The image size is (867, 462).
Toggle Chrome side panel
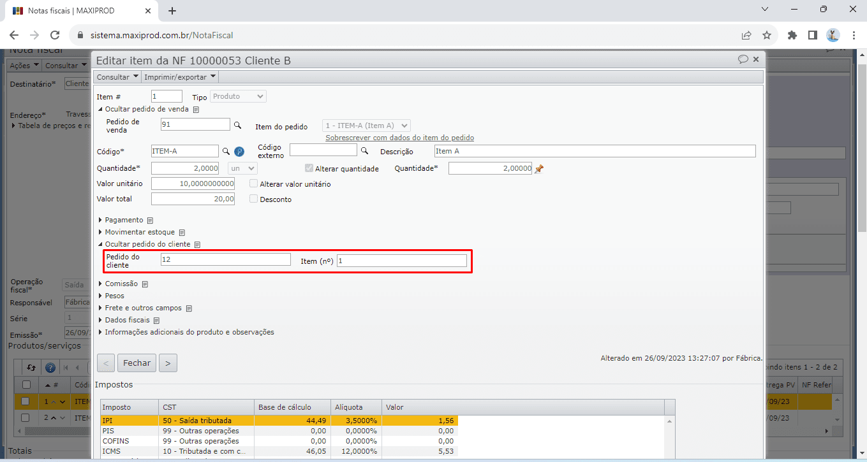tap(812, 35)
